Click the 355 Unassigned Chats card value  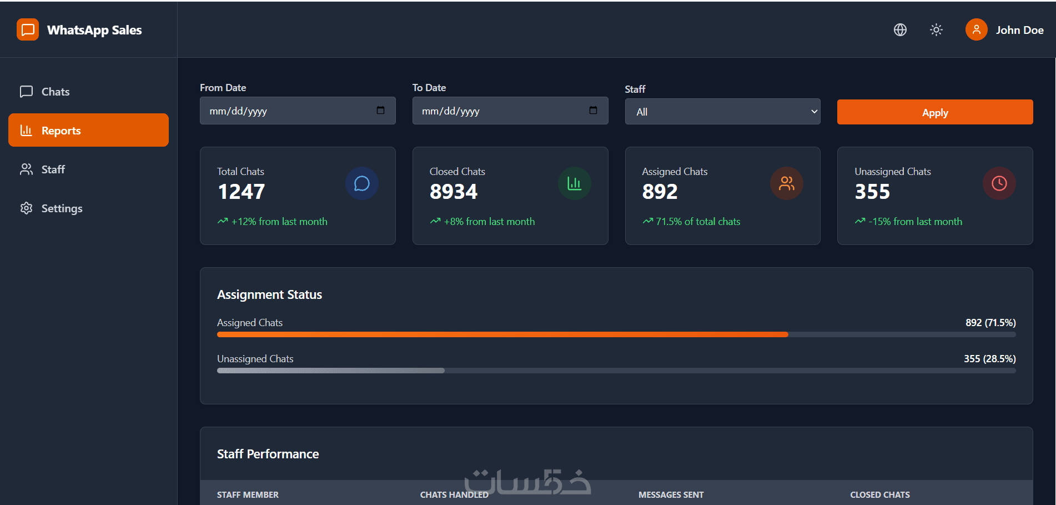pyautogui.click(x=872, y=192)
